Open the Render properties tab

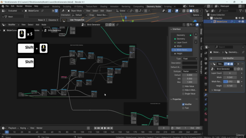[x=206, y=59]
